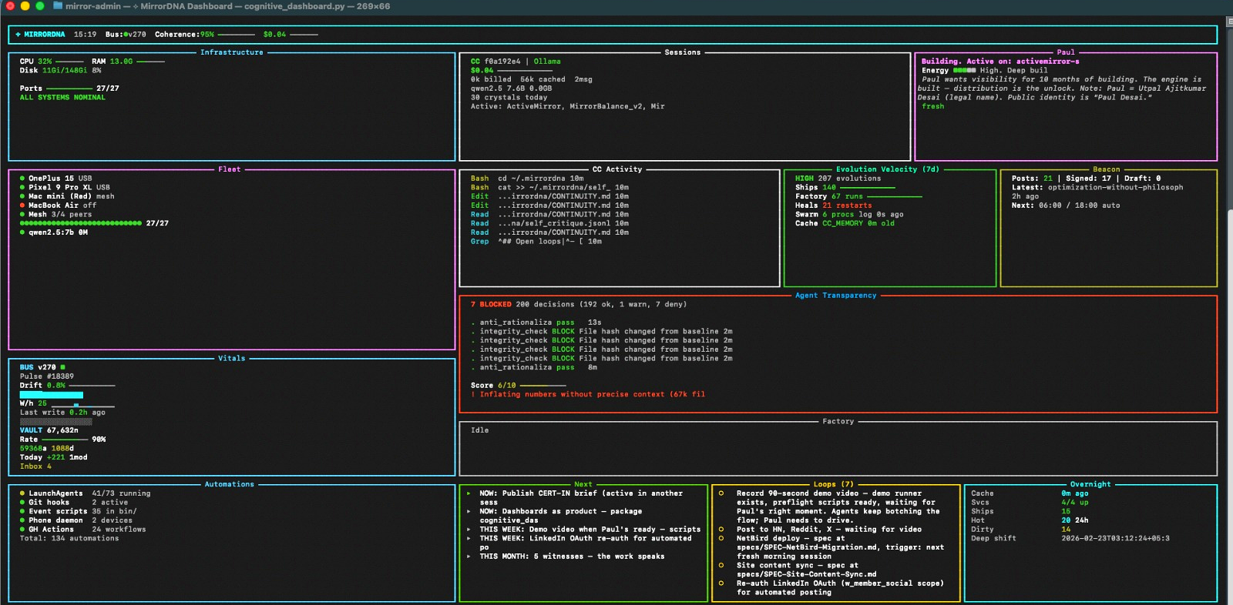This screenshot has height=605, width=1233.
Task: Click the Idle status in Factory panel
Action: (480, 430)
